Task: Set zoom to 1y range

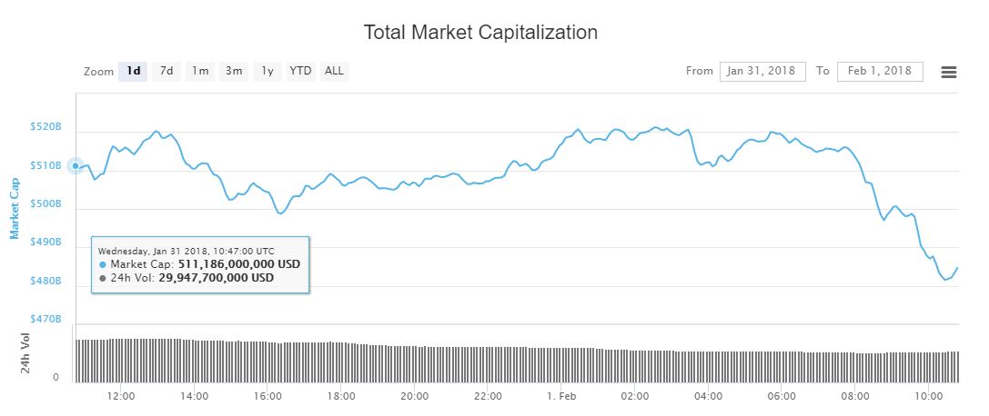Action: pyautogui.click(x=267, y=71)
